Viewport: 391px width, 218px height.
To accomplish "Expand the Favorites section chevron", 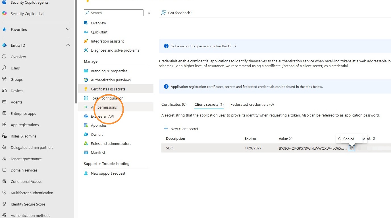I will click(x=68, y=29).
